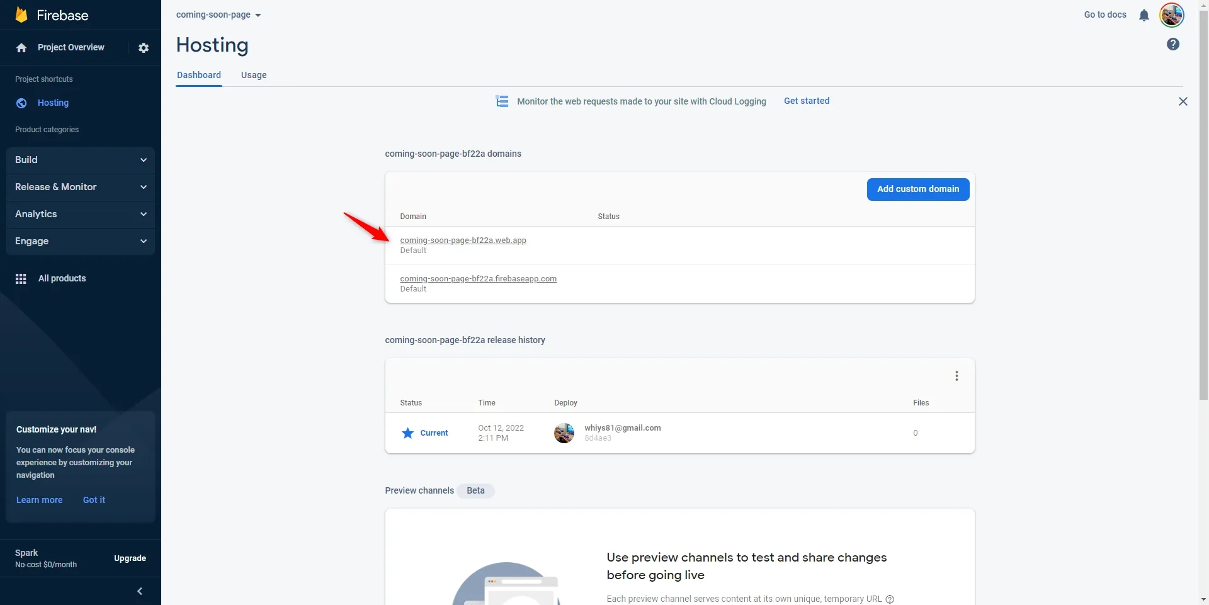Click Preview channels heading
Image resolution: width=1209 pixels, height=605 pixels.
point(419,491)
